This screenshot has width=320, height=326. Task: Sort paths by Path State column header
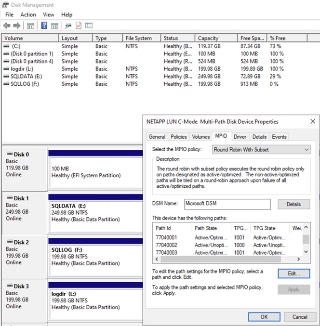[x=212, y=228]
